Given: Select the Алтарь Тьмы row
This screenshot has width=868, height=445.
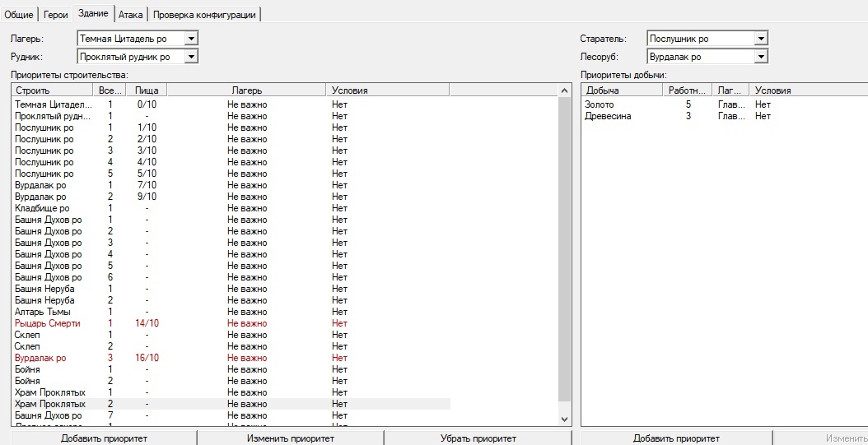Looking at the screenshot, I should click(x=231, y=312).
